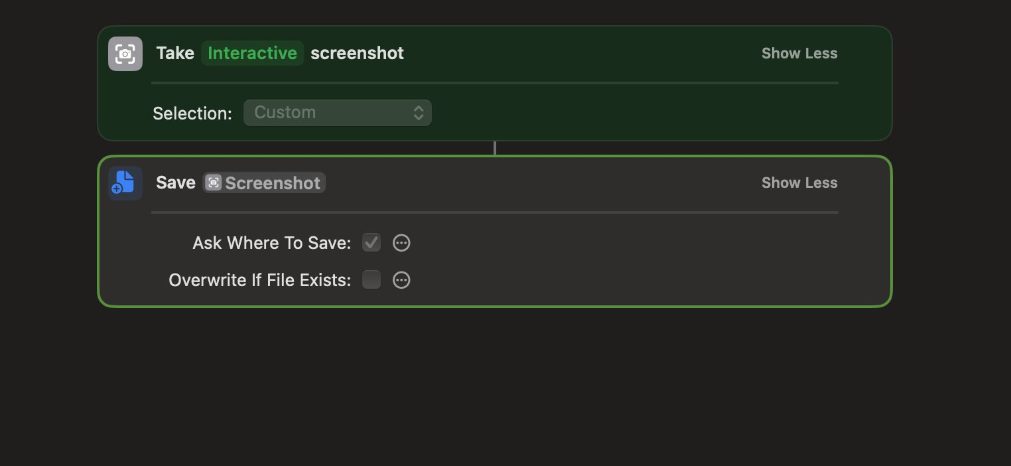Open the Selection dropdown showing Custom
Screen dimensions: 1011x466
[337, 113]
